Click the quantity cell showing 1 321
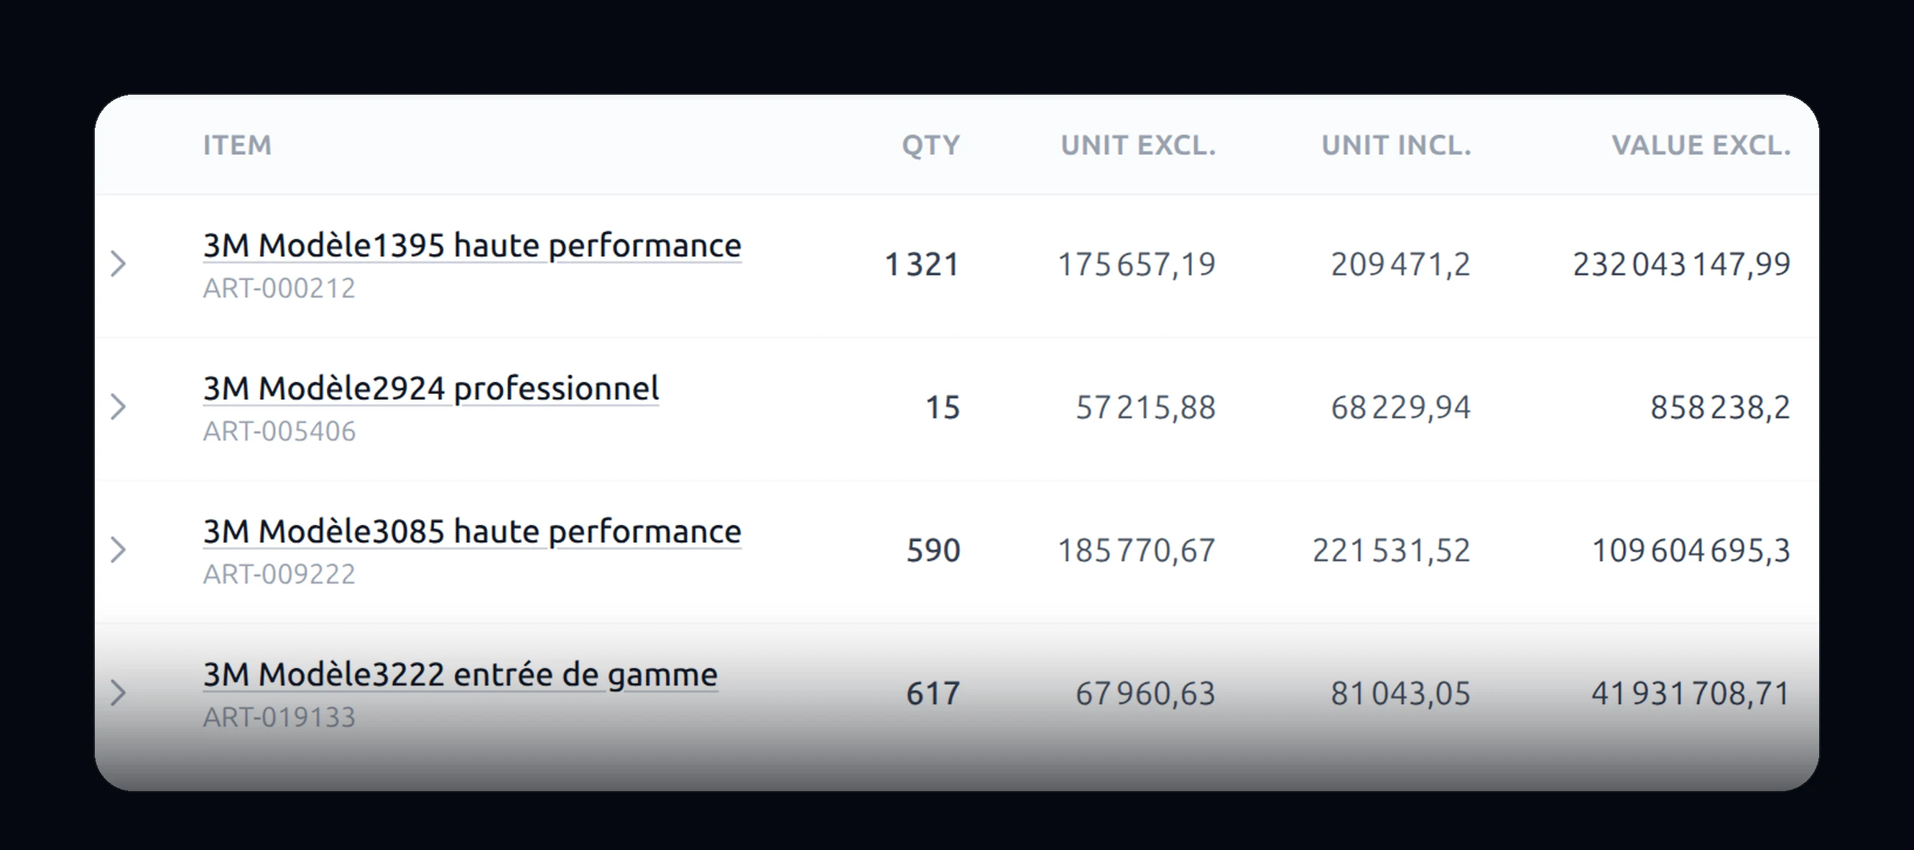 click(922, 264)
